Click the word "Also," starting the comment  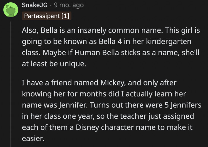29,31
